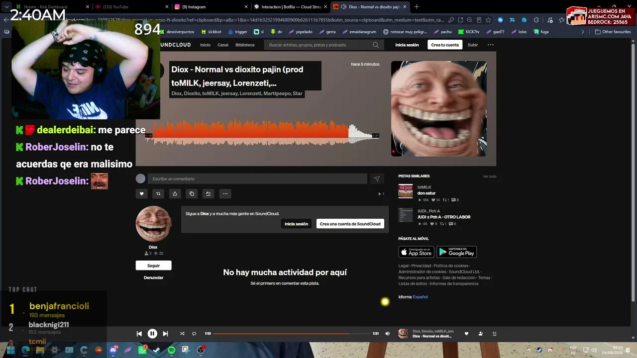The image size is (637, 358).
Task: Send the comment with the arrow icon
Action: (x=377, y=179)
